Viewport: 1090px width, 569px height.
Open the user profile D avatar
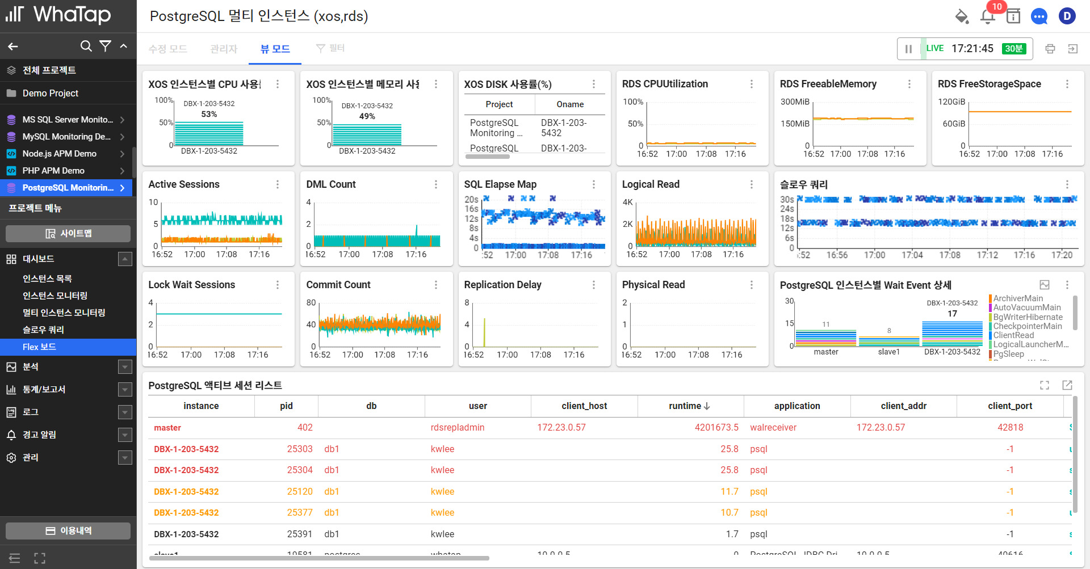[x=1067, y=16]
